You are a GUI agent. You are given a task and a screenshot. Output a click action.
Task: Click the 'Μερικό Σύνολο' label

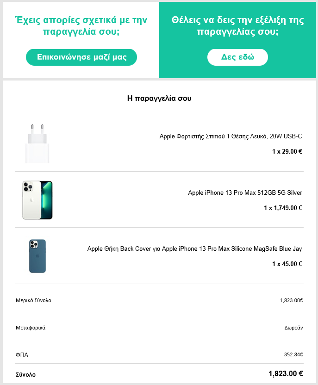pos(33,300)
